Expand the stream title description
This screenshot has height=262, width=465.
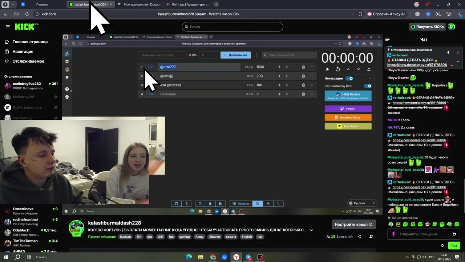(x=312, y=230)
